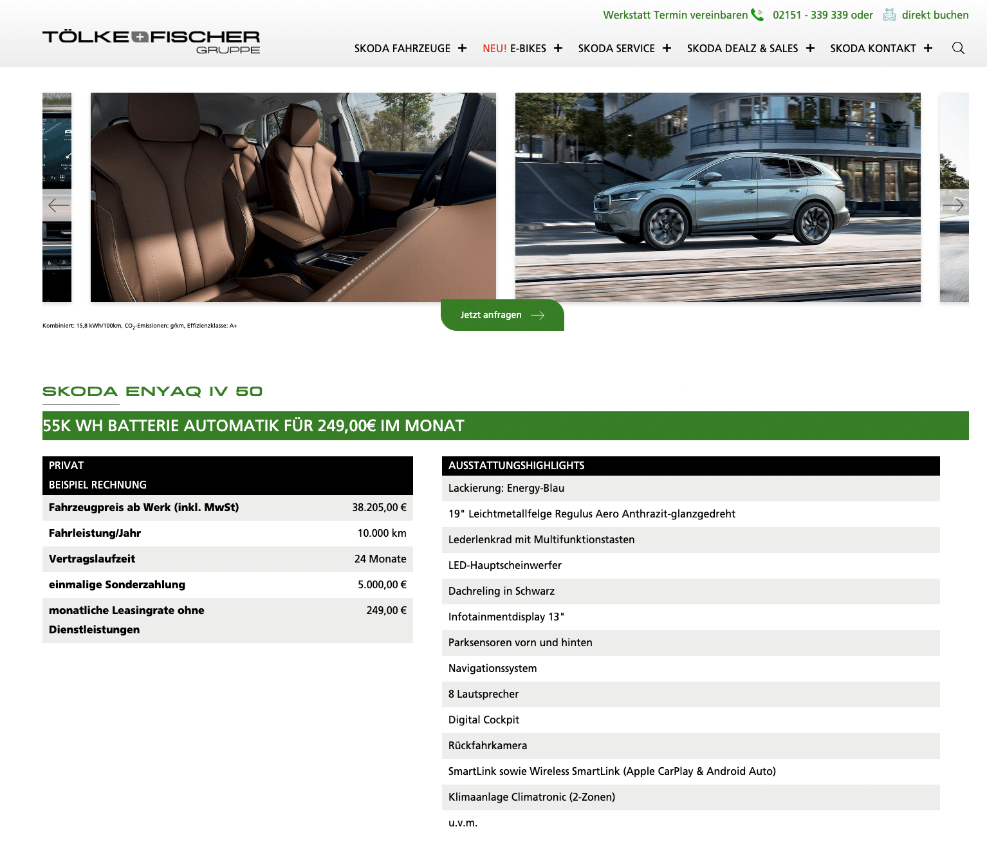The height and width of the screenshot is (847, 987).
Task: Expand the plus beside SKODA KONTAKT
Action: click(928, 48)
